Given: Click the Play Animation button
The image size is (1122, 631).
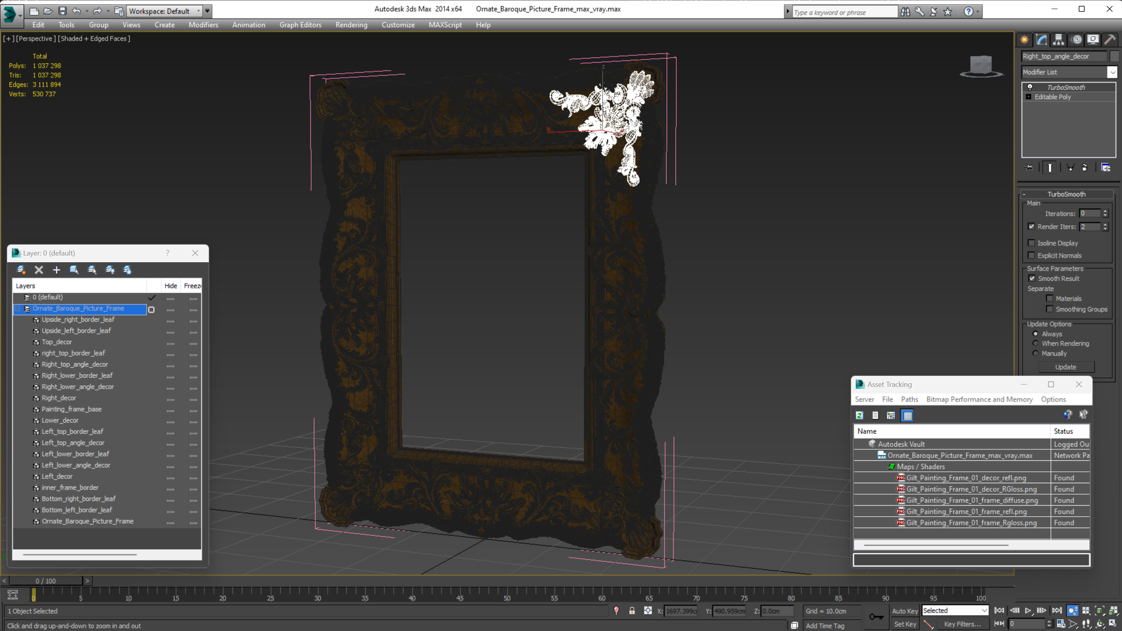Looking at the screenshot, I should [x=1028, y=611].
